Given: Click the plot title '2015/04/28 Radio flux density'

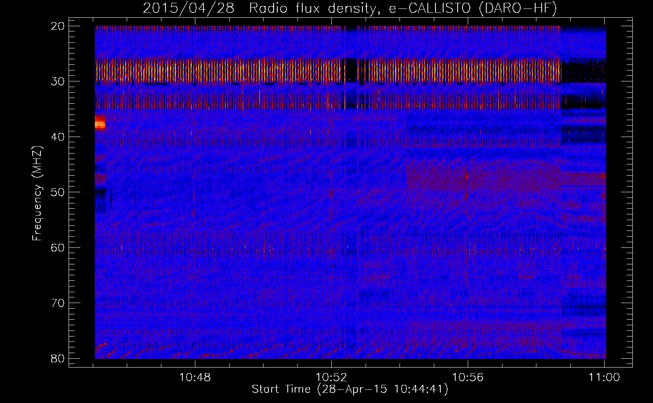Looking at the screenshot, I should (350, 8).
